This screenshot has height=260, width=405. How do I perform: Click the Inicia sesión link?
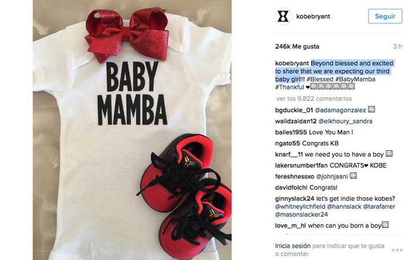(x=293, y=246)
